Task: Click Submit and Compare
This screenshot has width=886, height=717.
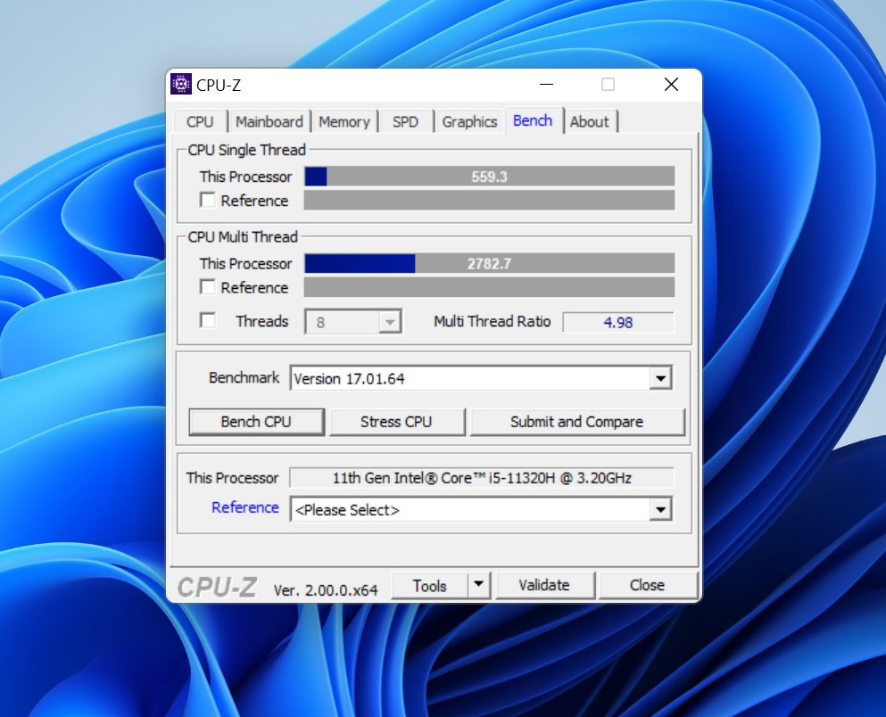Action: (577, 422)
